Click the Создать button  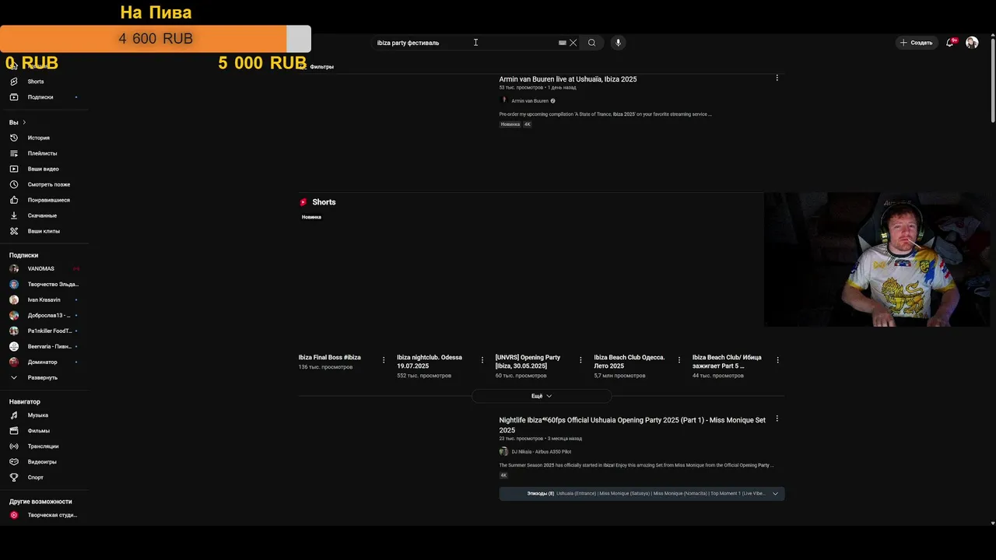coord(916,43)
